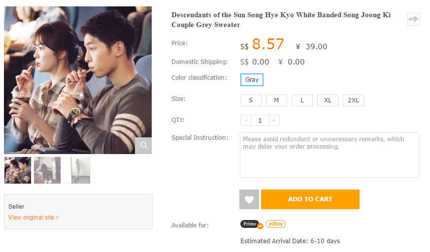Image resolution: width=430 pixels, height=252 pixels.
Task: Increase quantity with the plus button
Action: click(x=274, y=120)
